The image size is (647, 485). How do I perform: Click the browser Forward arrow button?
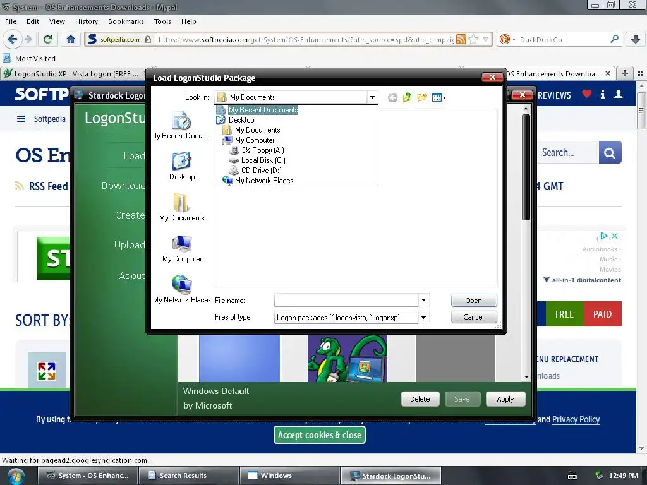28,39
